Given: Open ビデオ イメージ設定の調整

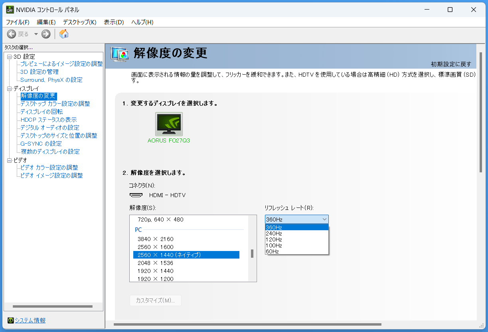Looking at the screenshot, I should pyautogui.click(x=51, y=176).
